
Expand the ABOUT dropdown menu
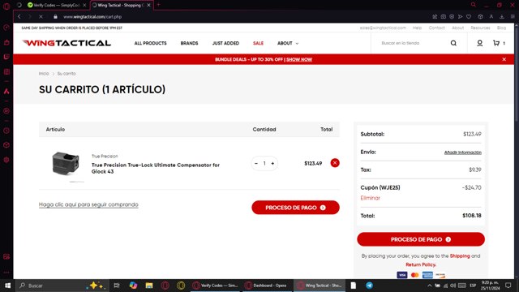[x=288, y=43]
